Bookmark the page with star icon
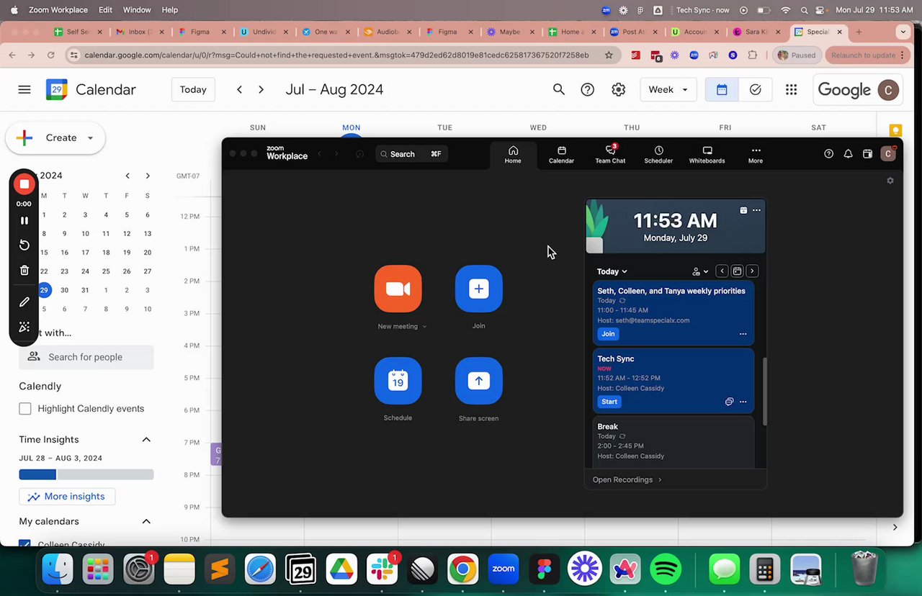The width and height of the screenshot is (922, 596). (609, 55)
